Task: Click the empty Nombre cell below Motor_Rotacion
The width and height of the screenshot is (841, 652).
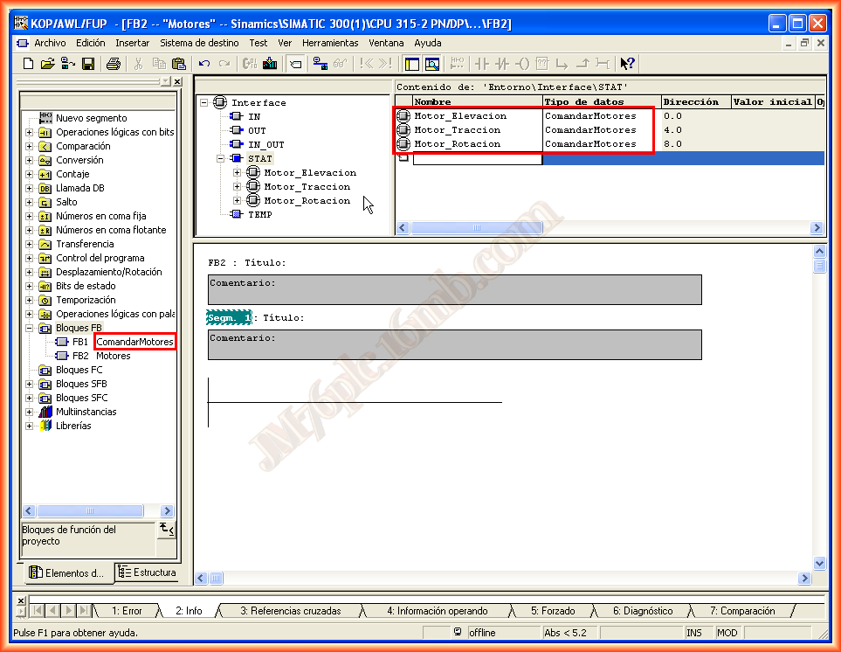Action: pyautogui.click(x=477, y=158)
